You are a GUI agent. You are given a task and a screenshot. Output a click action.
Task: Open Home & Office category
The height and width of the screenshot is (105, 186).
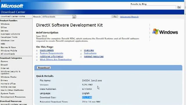[x=8, y=84]
